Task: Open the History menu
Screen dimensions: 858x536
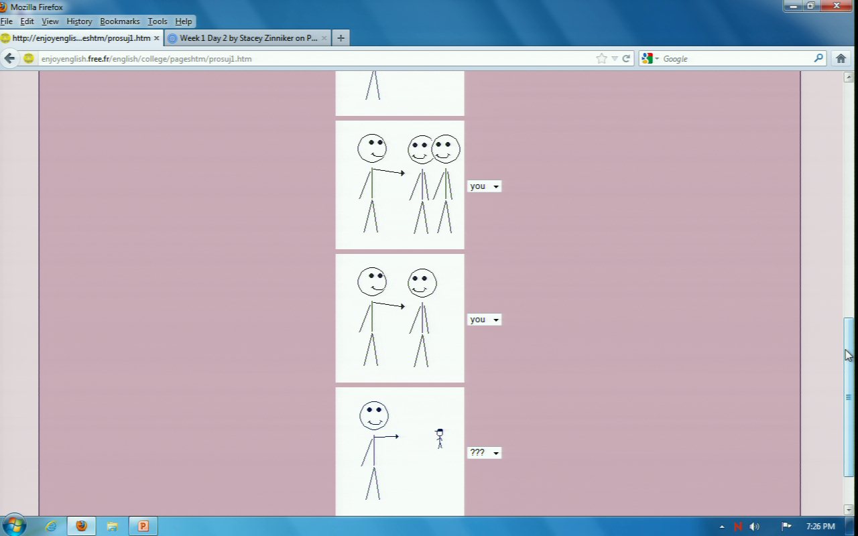Action: [79, 21]
